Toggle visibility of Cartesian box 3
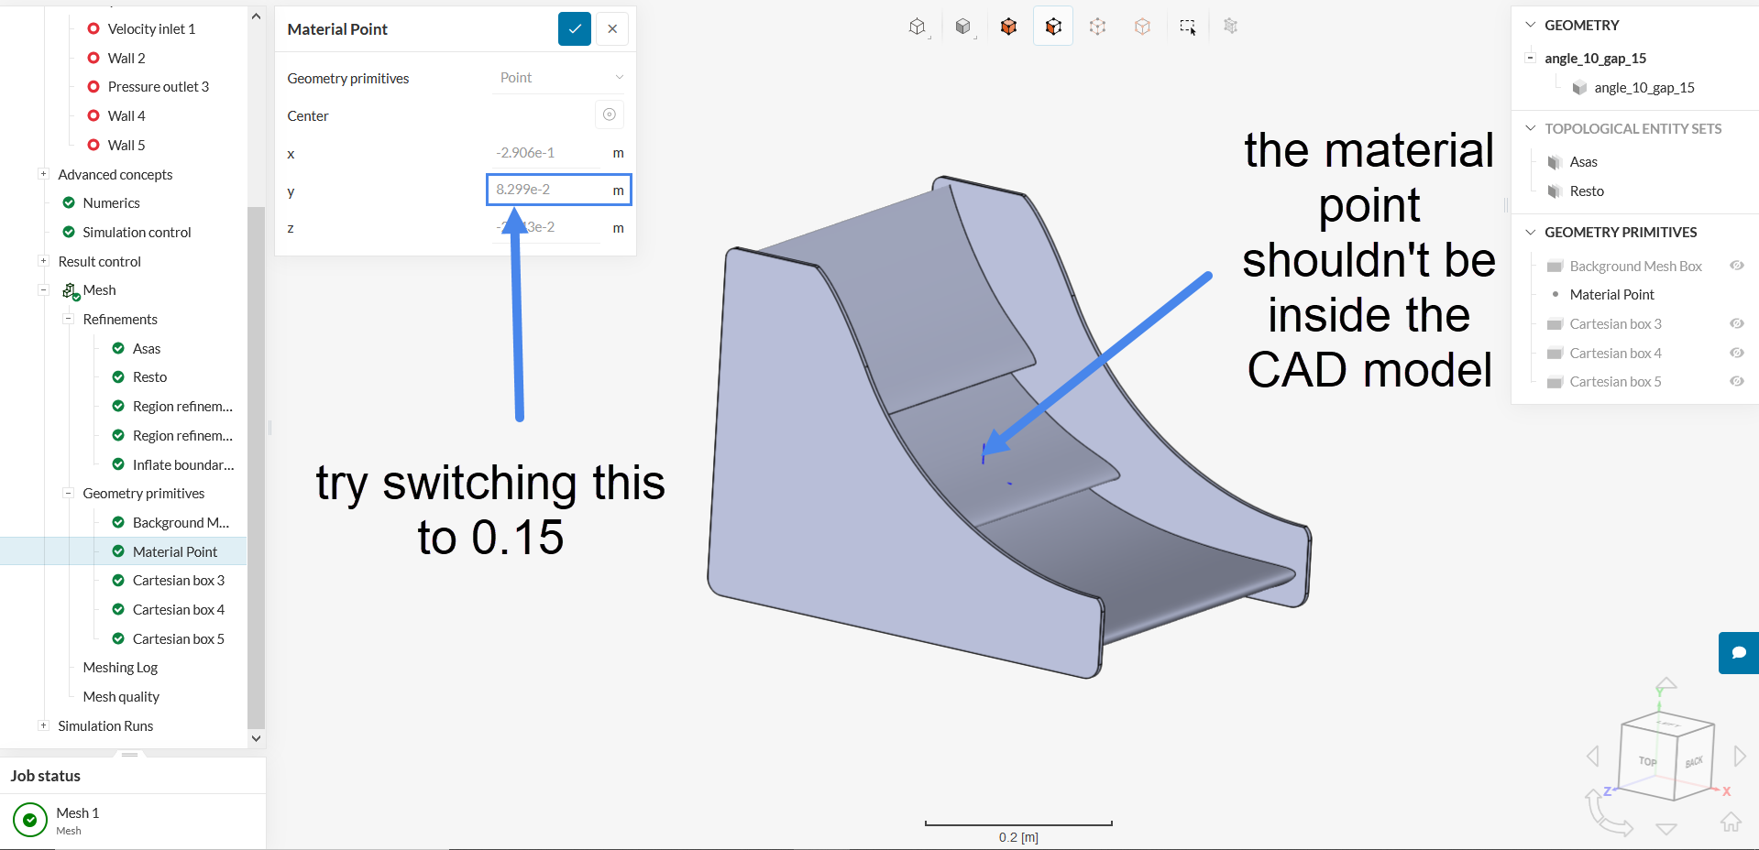Viewport: 1759px width, 850px height. coord(1736,323)
